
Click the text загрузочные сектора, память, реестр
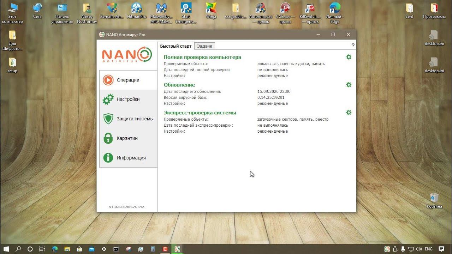293,119
